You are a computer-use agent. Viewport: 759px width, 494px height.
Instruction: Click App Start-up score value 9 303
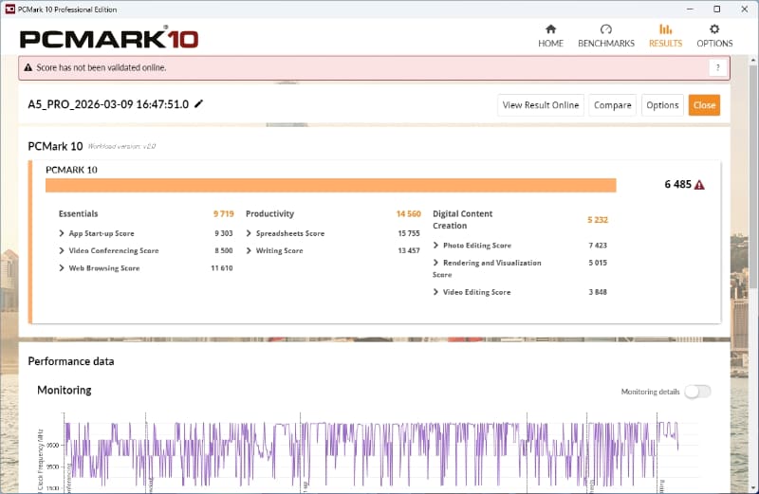coord(224,233)
